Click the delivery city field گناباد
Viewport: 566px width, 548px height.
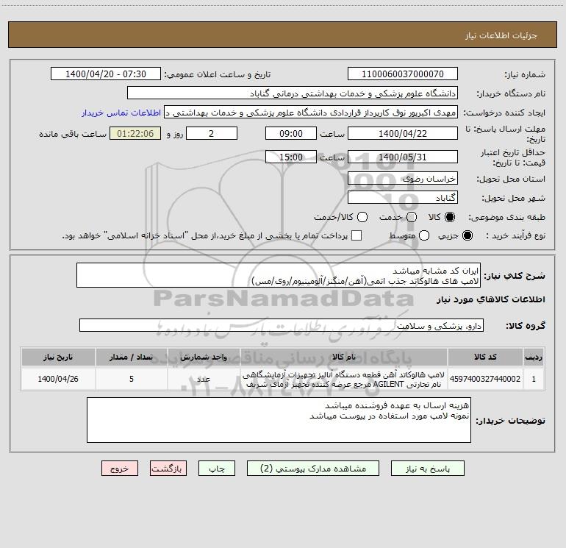[x=403, y=198]
